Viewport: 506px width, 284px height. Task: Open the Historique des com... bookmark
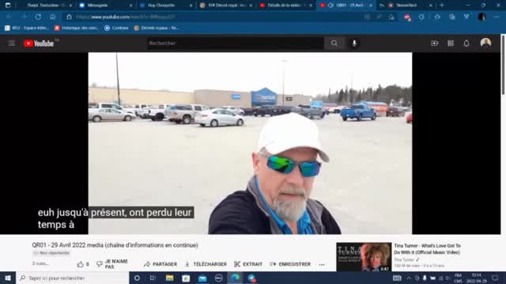click(77, 28)
